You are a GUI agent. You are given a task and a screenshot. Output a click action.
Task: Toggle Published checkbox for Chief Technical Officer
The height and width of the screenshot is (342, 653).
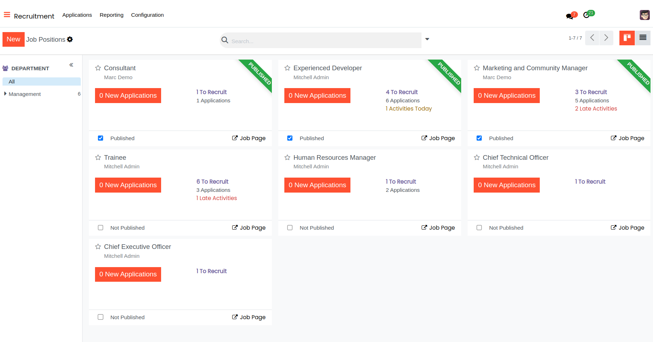click(479, 228)
